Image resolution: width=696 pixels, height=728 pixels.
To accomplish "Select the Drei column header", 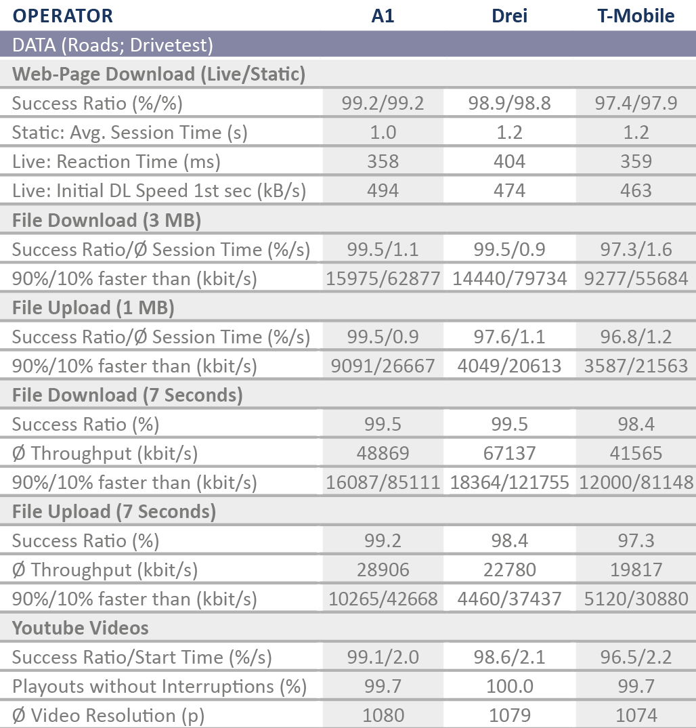I will [509, 16].
